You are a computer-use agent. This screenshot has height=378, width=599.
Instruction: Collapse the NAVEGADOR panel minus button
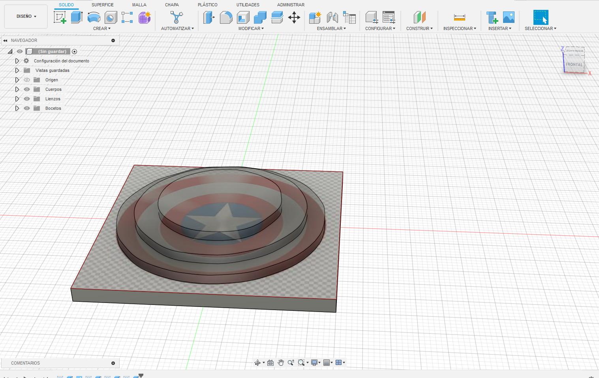pos(113,40)
